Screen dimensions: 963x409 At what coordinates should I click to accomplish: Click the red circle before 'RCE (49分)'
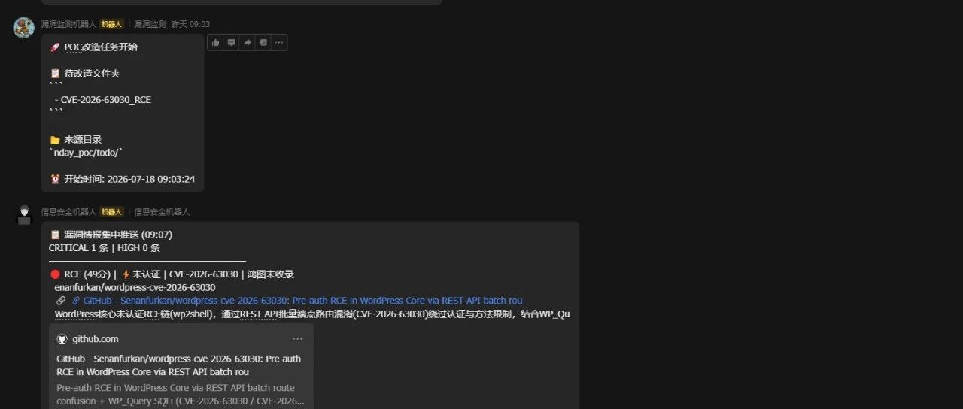(55, 274)
